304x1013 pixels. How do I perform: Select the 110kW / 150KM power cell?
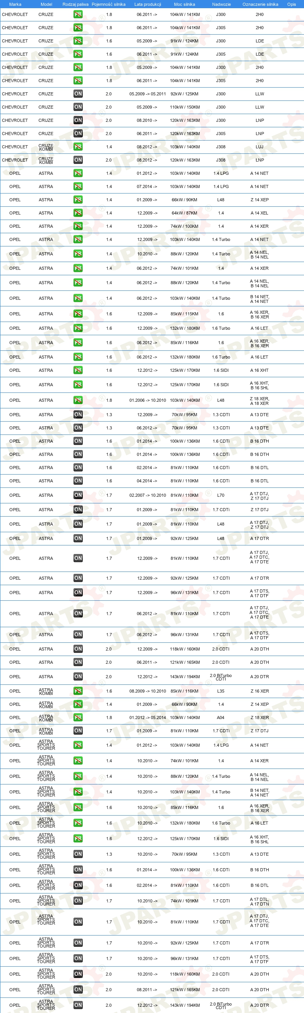click(185, 107)
